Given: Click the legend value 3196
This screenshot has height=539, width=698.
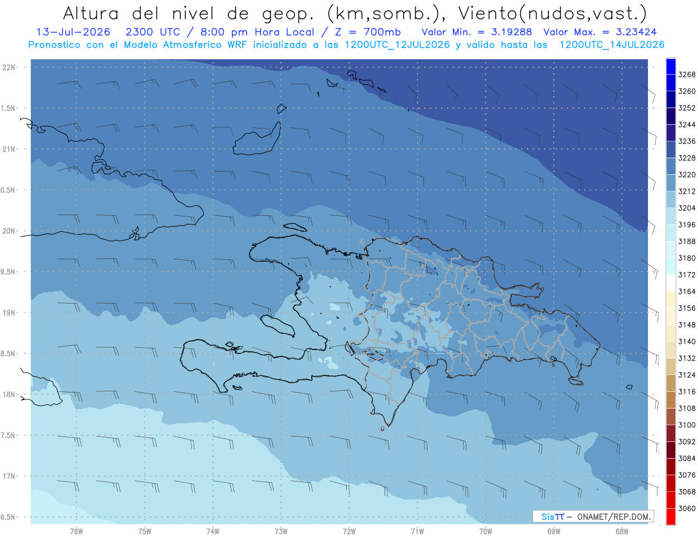Looking at the screenshot, I should (687, 224).
